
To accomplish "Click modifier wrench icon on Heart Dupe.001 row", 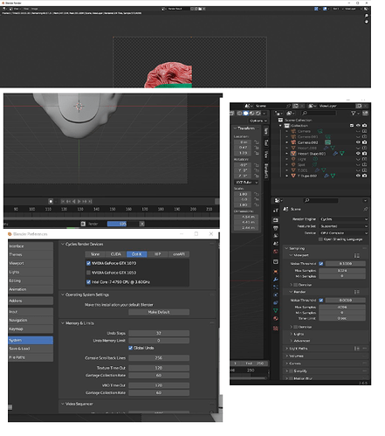I will click(x=335, y=154).
